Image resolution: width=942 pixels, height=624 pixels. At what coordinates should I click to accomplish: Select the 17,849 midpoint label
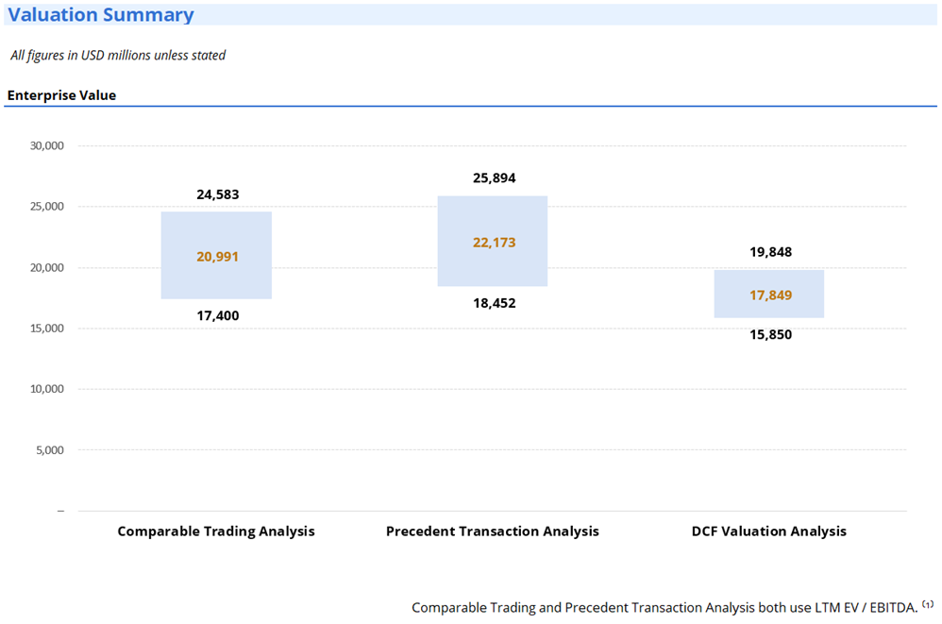[770, 295]
